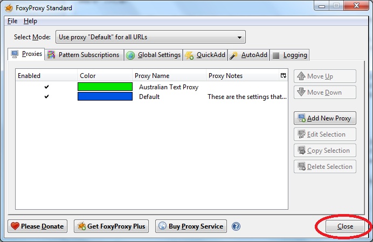Select the Australian Text Proxy name

[x=169, y=87]
